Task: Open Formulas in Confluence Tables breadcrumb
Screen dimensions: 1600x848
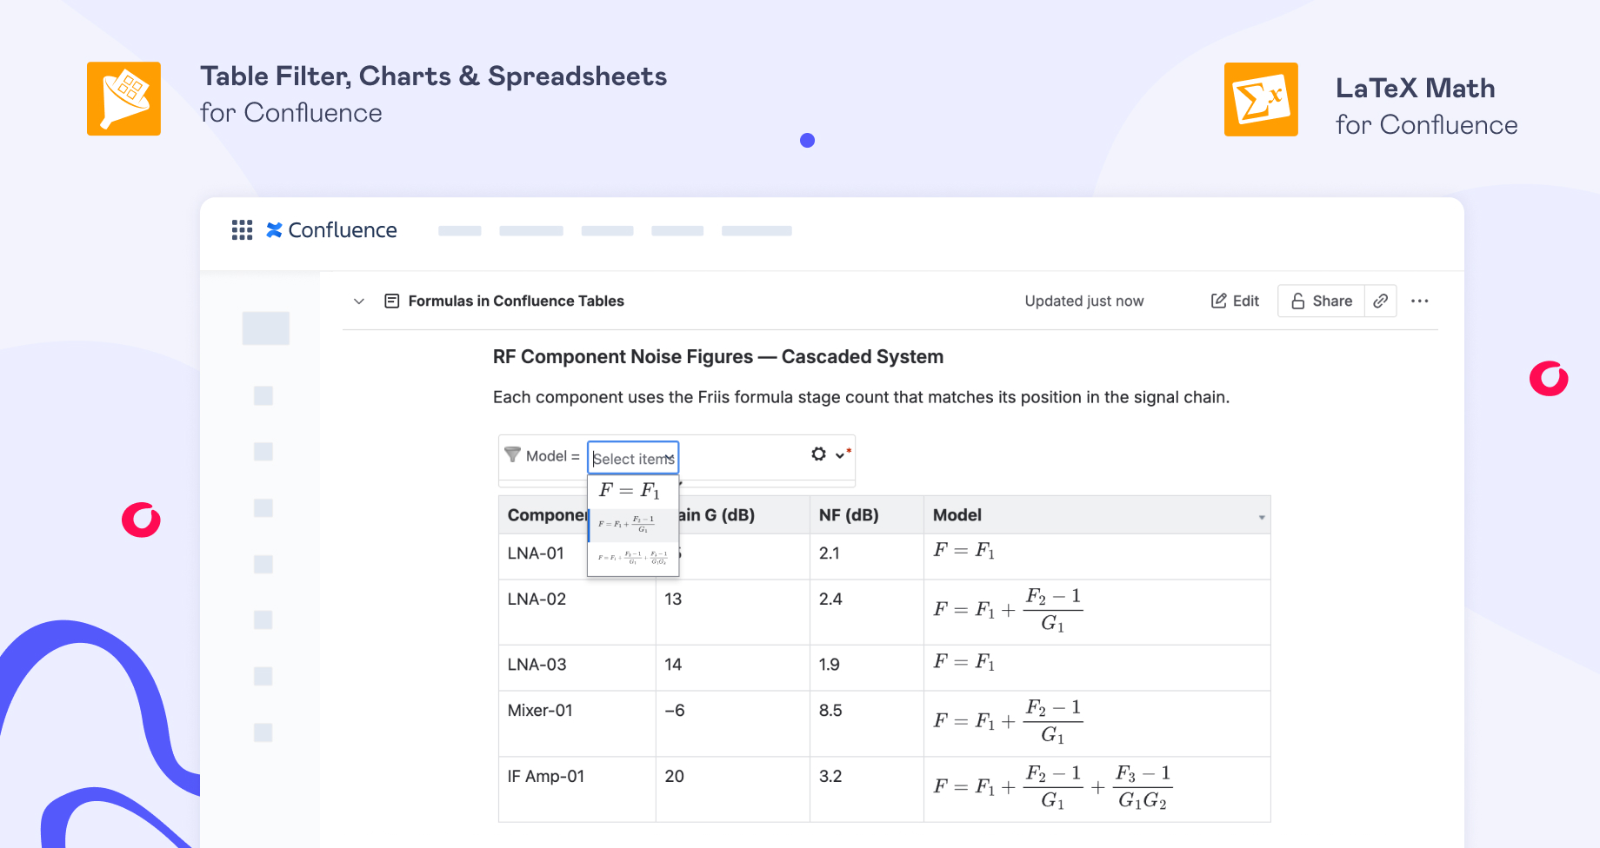Action: point(516,301)
